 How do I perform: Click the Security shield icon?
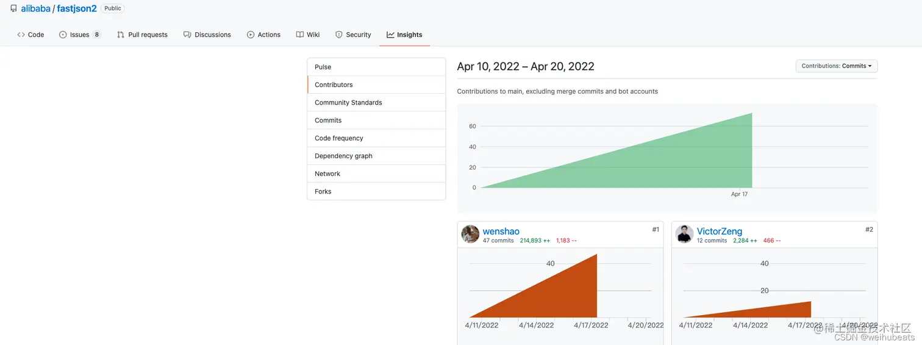coord(339,35)
